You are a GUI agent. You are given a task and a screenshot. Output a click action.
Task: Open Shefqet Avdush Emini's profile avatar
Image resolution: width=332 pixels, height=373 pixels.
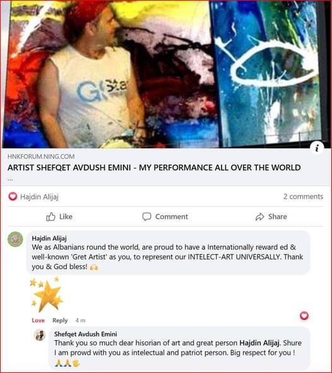click(x=40, y=335)
